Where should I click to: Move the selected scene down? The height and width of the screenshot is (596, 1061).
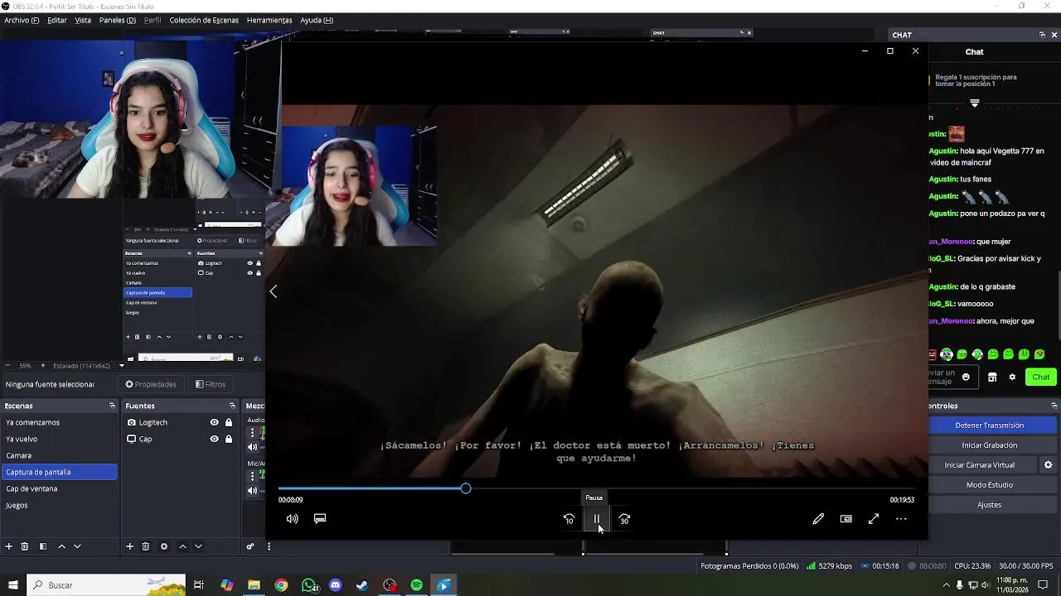(77, 546)
